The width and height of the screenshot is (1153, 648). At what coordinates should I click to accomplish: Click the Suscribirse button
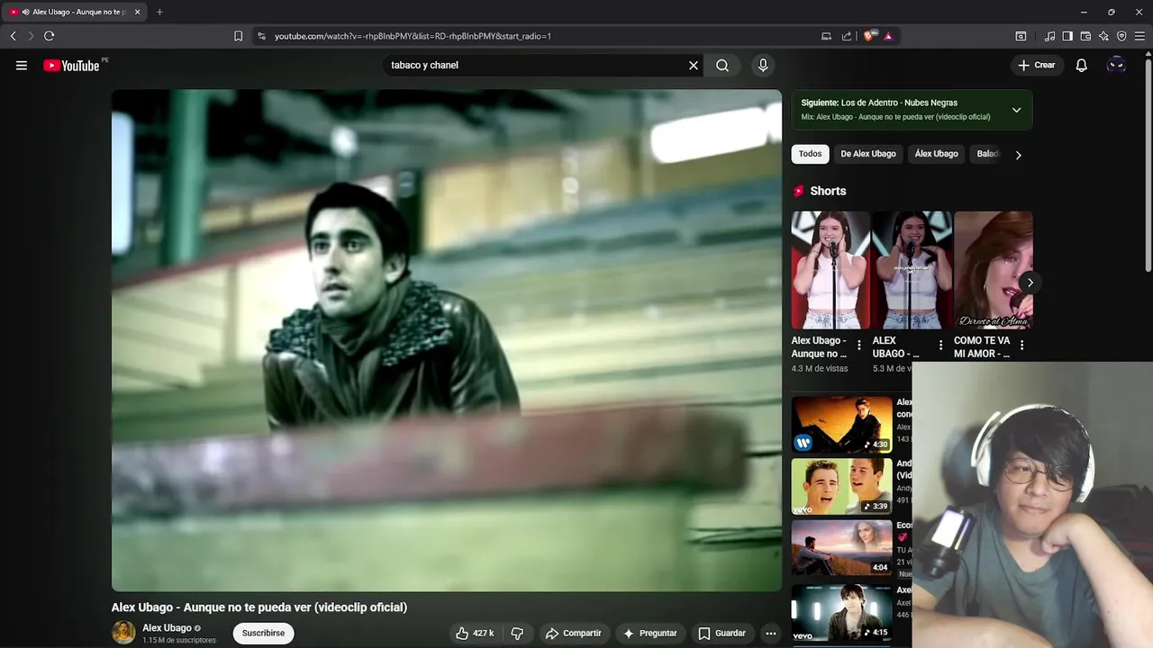point(263,633)
